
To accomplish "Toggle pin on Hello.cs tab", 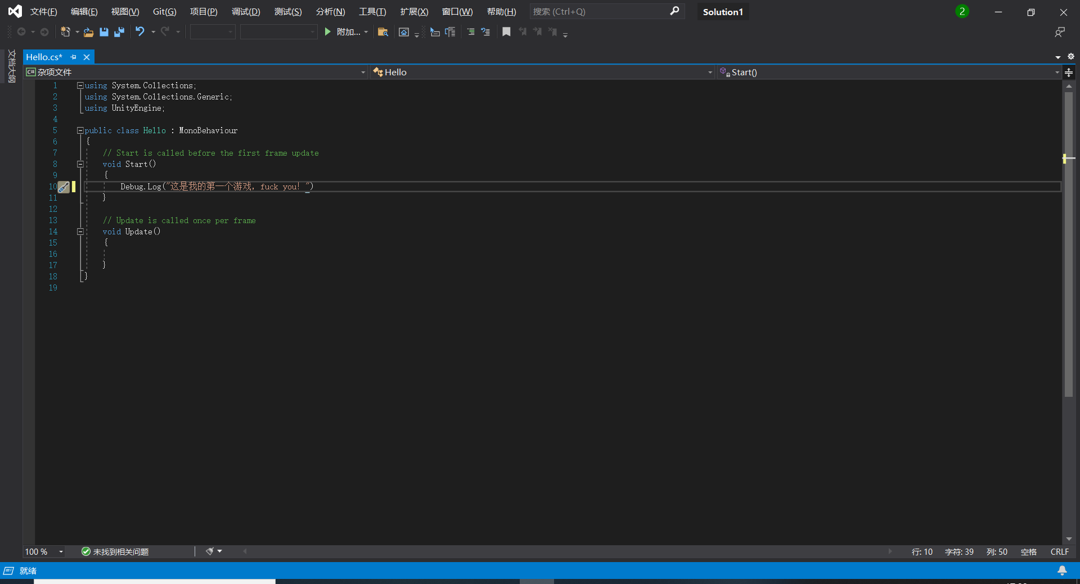I will click(74, 57).
